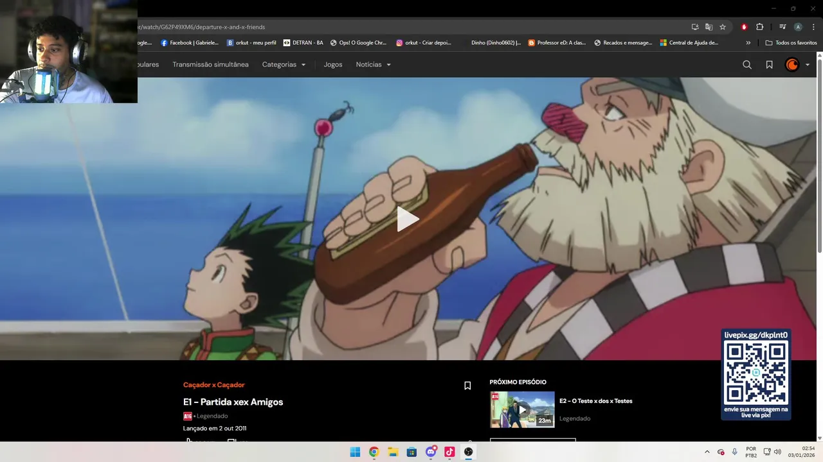Open the Chrome extensions puzzle icon
Image resolution: width=823 pixels, height=462 pixels.
759,27
